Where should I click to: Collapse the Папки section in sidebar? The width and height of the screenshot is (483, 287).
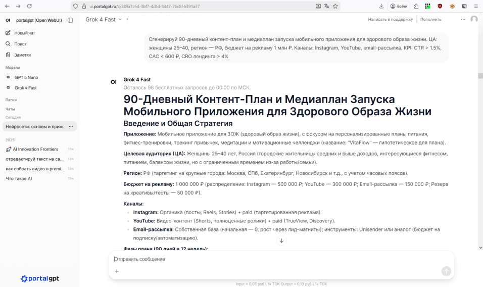point(11,100)
